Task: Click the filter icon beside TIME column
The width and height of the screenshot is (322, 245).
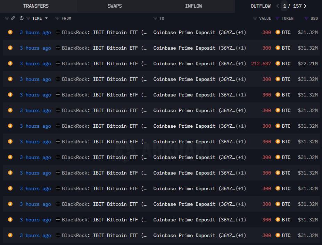Action: 28,18
